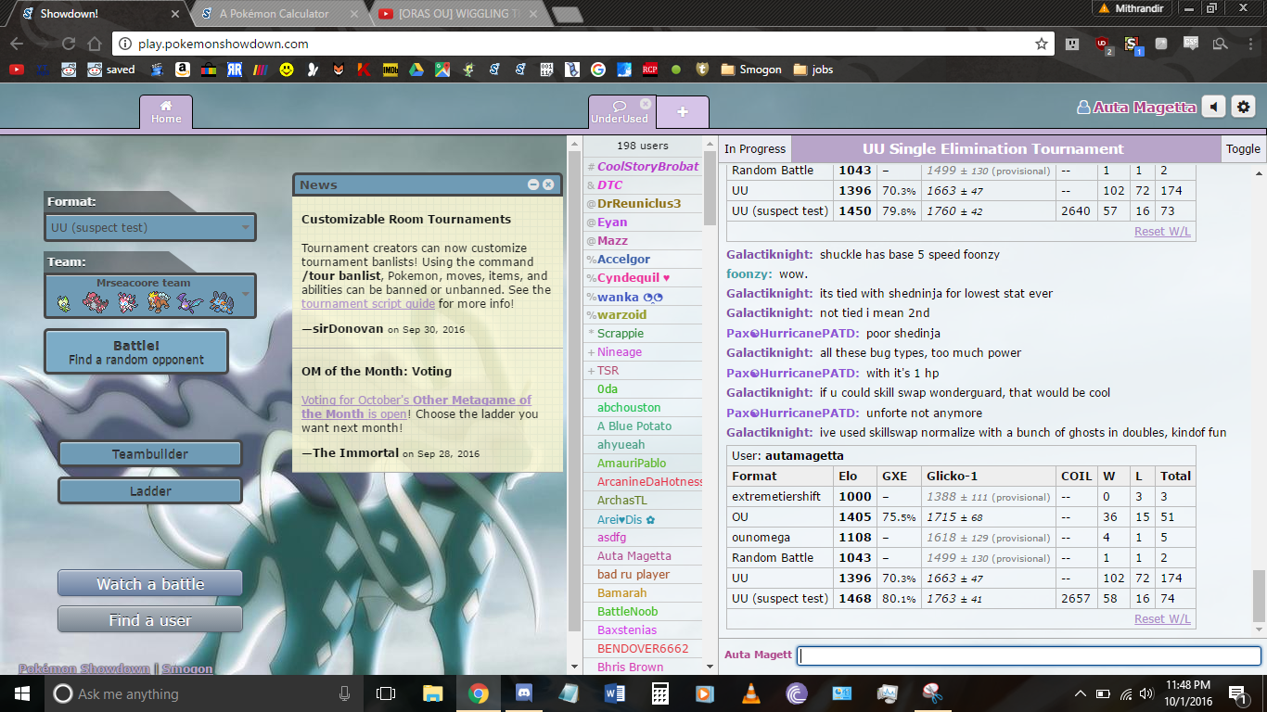Image resolution: width=1267 pixels, height=712 pixels.
Task: Open Google Maps bookmark icon
Action: [443, 70]
